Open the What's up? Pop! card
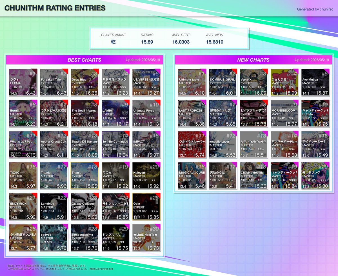 click(23, 144)
